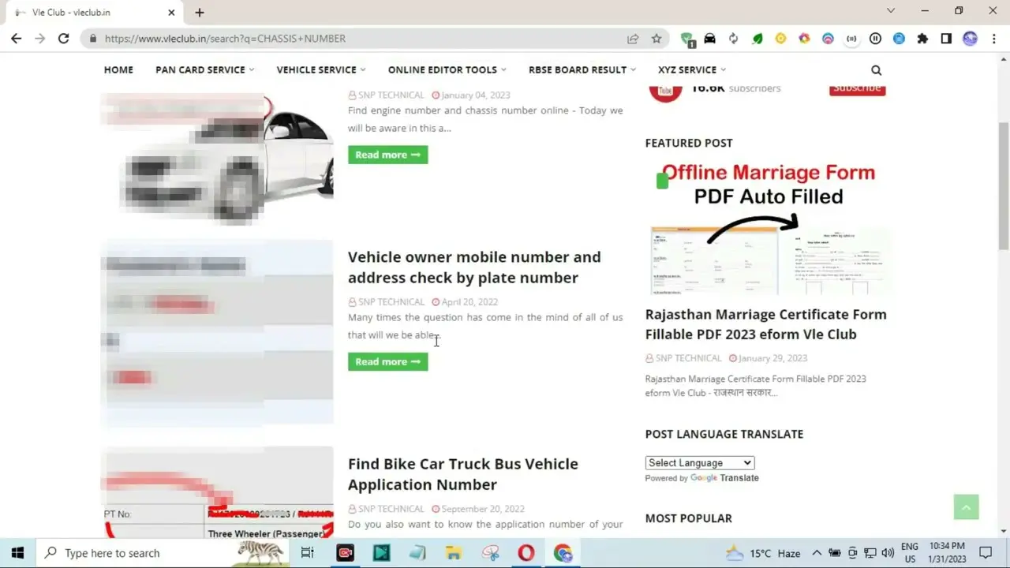Expand the PAN CARD SERVICE menu
The height and width of the screenshot is (568, 1010).
[204, 69]
